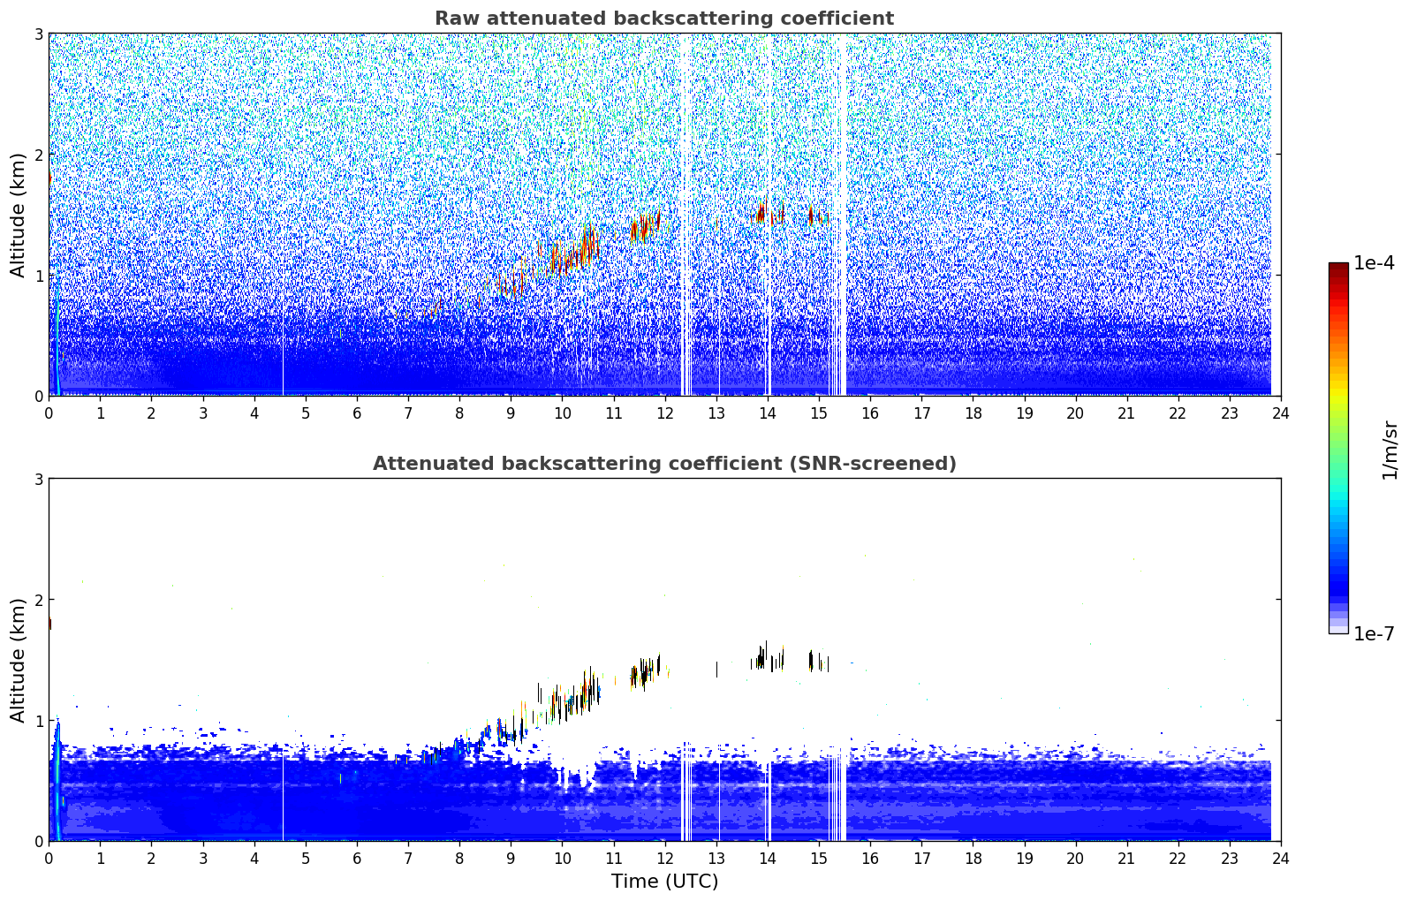Screen dimensions: 1409x901
Task: Click the red cloud echo near 14 UTC in the top plot
Action: tap(759, 214)
